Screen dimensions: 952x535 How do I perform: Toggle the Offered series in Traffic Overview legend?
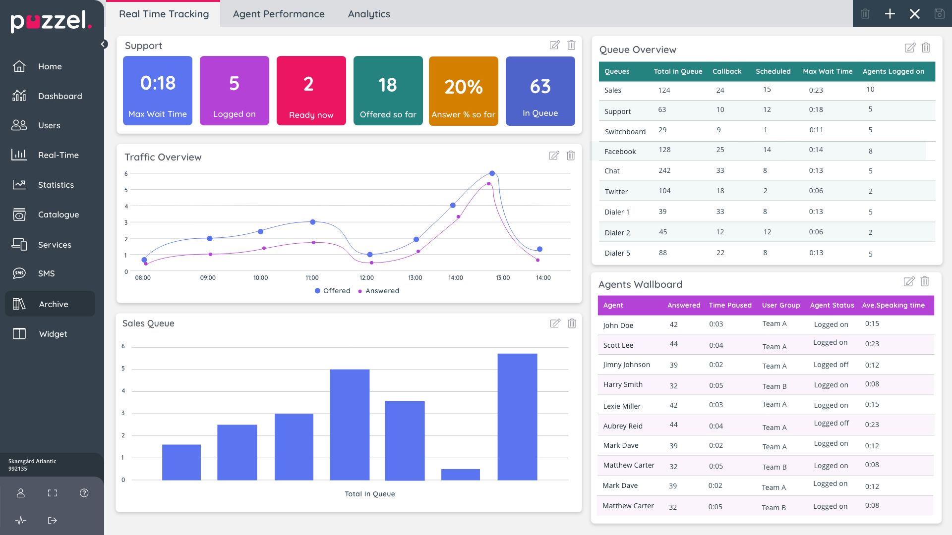(332, 291)
